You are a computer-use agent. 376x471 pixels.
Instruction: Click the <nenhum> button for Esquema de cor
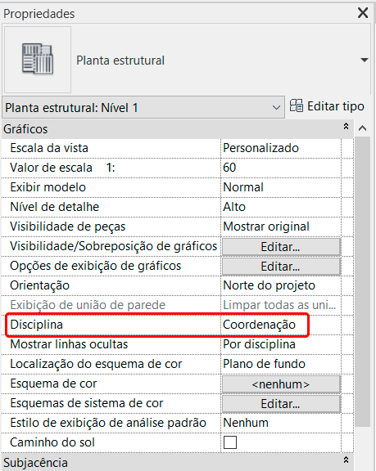[281, 384]
